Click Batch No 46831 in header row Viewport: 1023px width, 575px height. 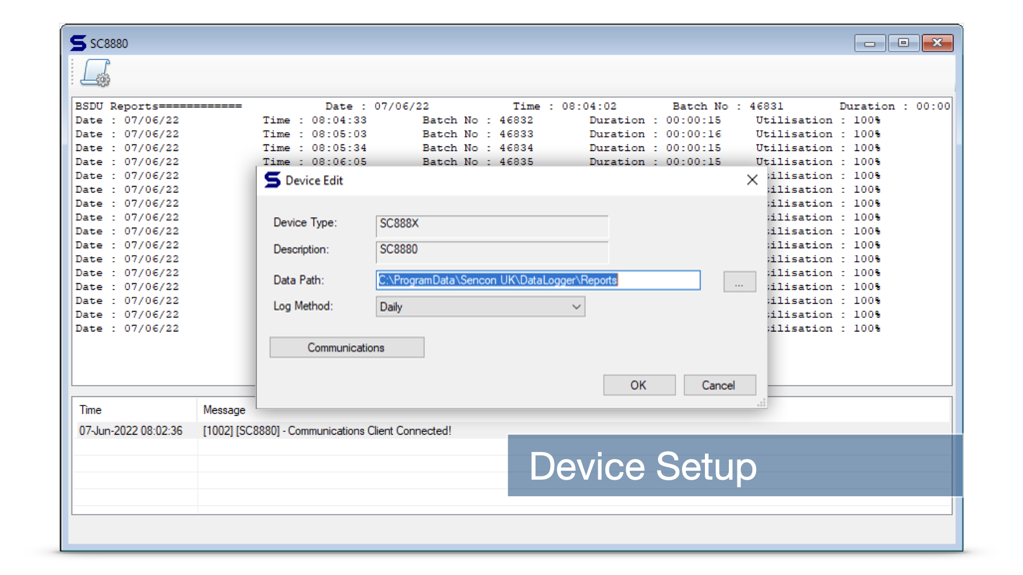(728, 106)
